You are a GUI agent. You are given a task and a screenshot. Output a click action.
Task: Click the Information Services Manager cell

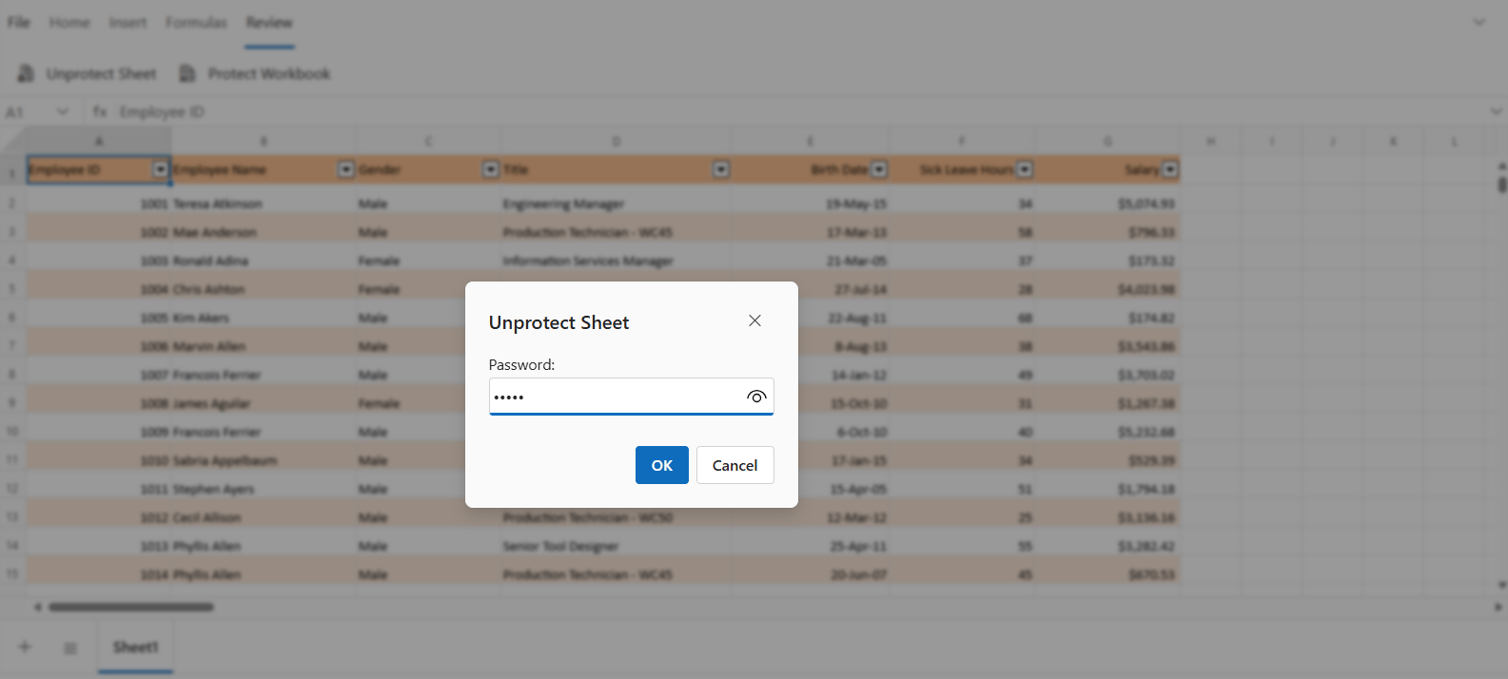coord(617,261)
